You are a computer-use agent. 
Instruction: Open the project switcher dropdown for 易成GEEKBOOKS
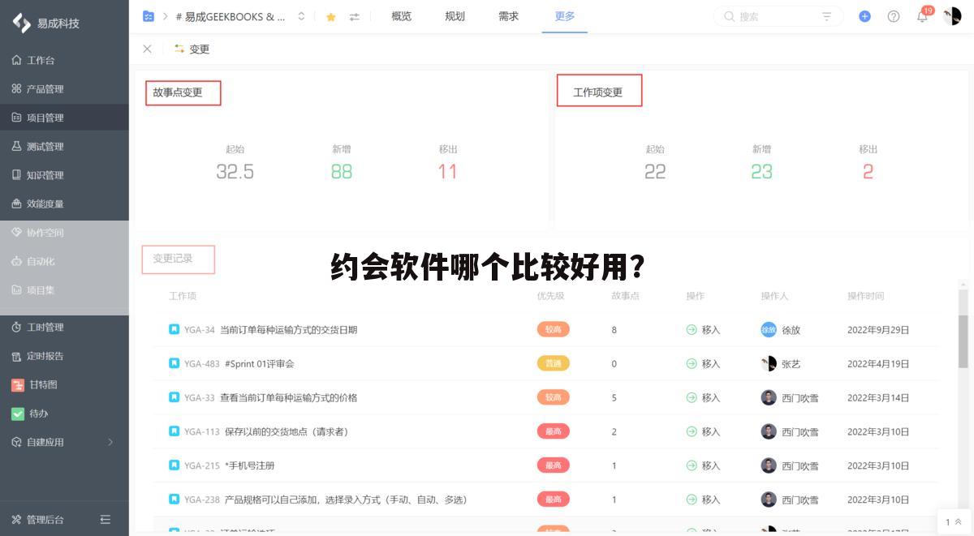point(301,16)
